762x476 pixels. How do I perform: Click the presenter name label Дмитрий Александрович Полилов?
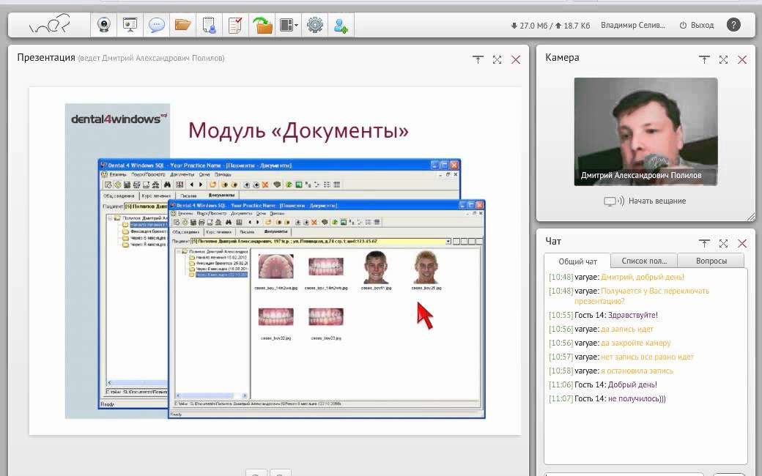[x=641, y=175]
